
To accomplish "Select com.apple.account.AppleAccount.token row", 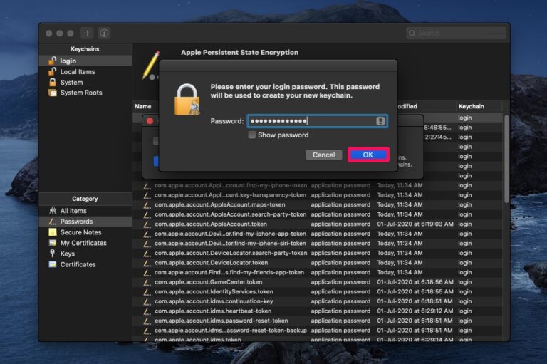I will (318, 224).
